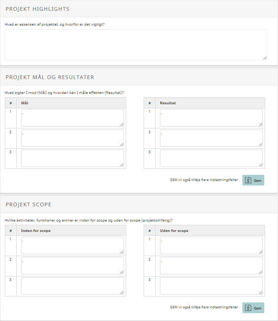Click the Resultat column header
Image resolution: width=278 pixels, height=321 pixels.
[168, 103]
